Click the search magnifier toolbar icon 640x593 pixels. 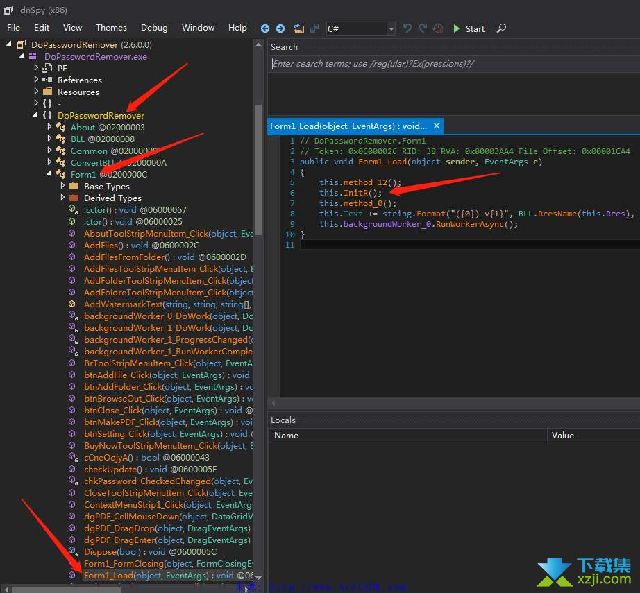[501, 28]
